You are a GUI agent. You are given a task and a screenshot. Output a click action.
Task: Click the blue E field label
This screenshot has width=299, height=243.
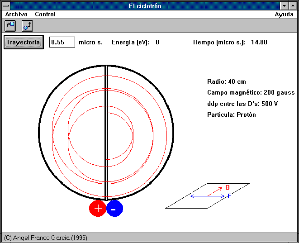(229, 196)
